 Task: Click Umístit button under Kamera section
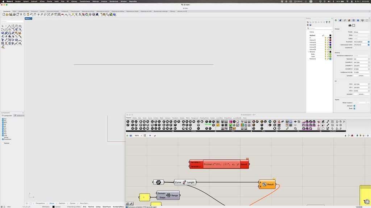tap(361, 76)
